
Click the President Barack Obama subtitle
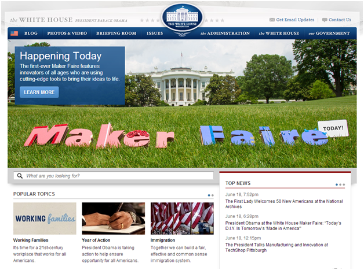pyautogui.click(x=101, y=21)
